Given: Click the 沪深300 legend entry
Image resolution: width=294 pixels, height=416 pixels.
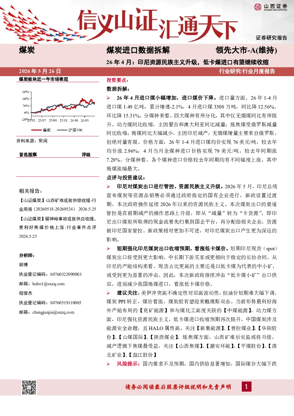Looking at the screenshot, I should tap(70, 130).
